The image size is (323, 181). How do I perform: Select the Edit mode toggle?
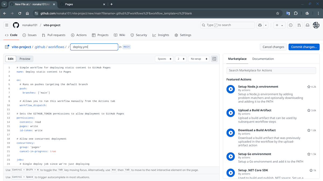pos(11,59)
